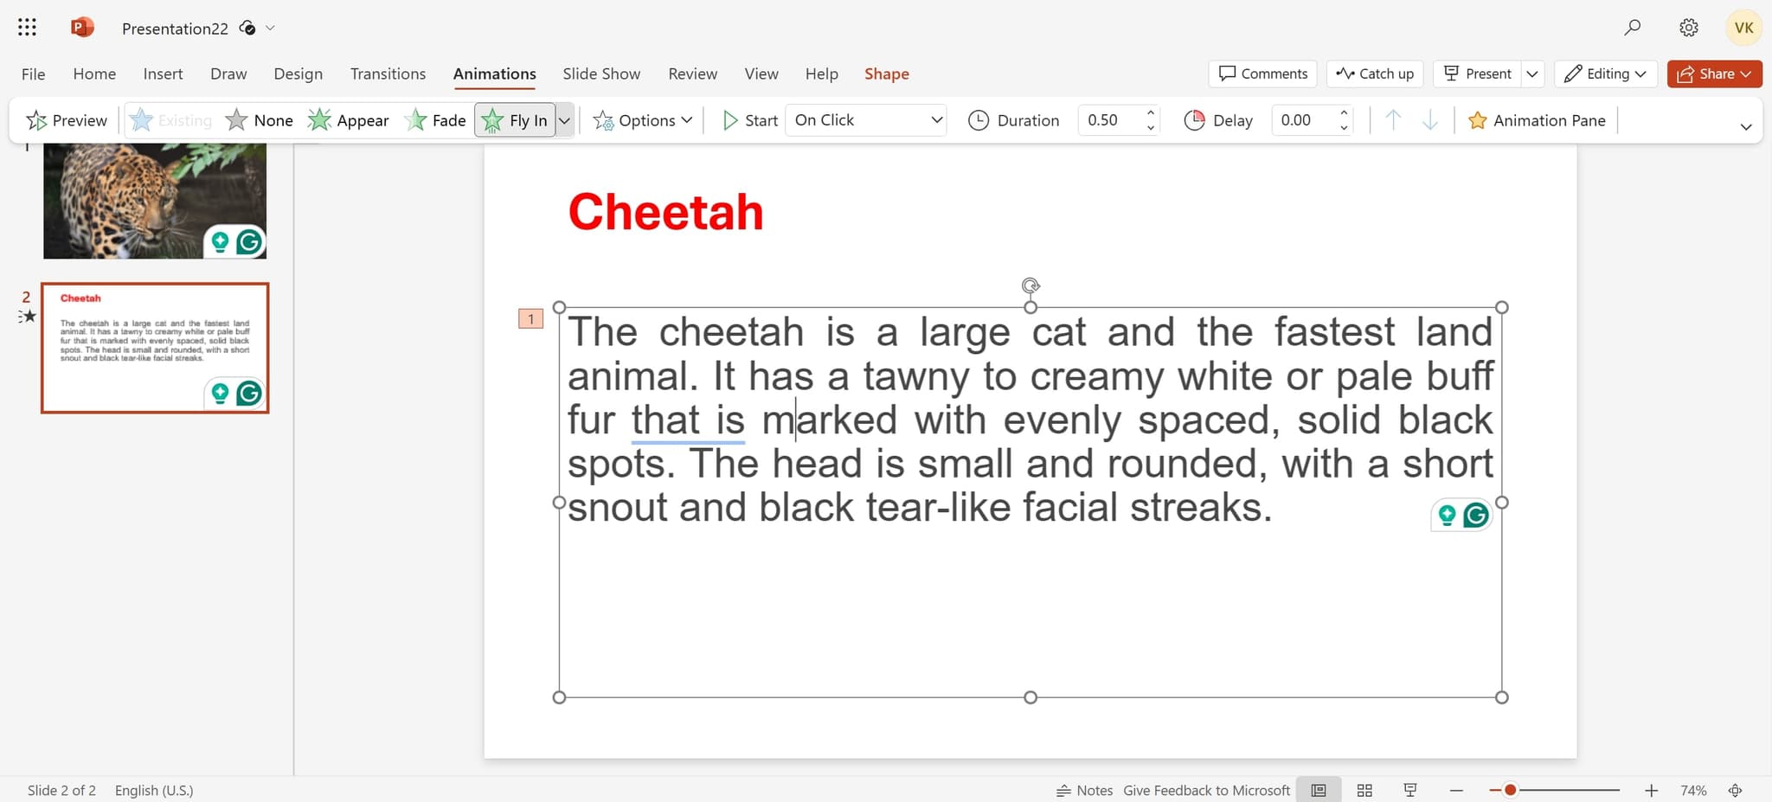Open the Editing mode dropdown
Image resolution: width=1772 pixels, height=802 pixels.
point(1606,74)
